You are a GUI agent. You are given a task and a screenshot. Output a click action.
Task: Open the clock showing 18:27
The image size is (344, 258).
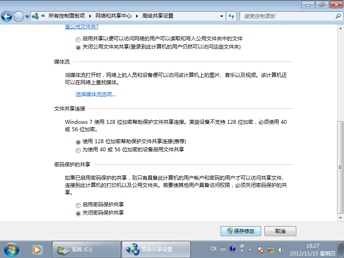(313, 250)
